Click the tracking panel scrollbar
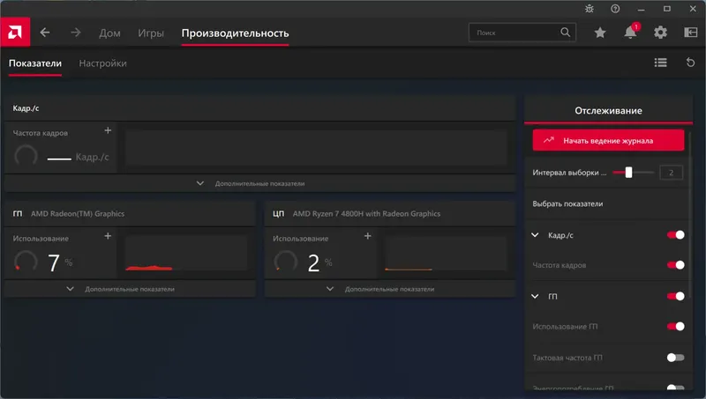 [689, 216]
